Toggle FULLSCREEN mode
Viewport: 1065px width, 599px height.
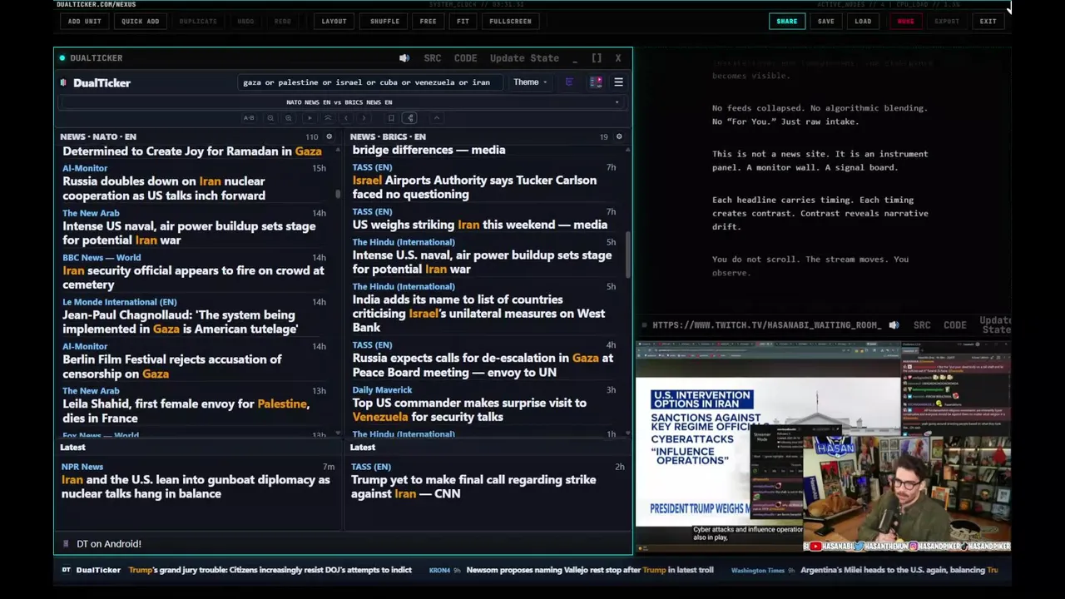pos(510,21)
